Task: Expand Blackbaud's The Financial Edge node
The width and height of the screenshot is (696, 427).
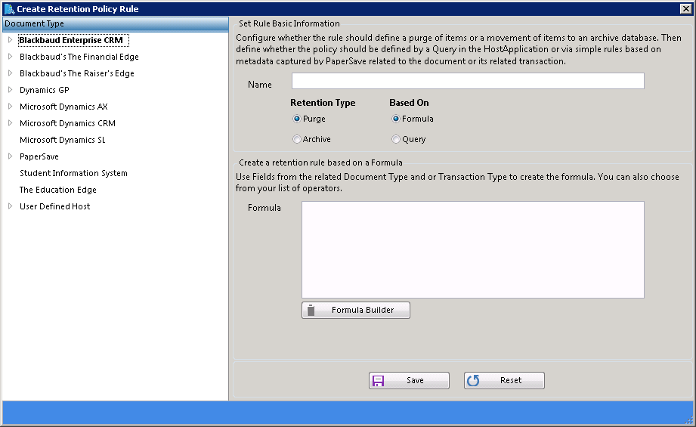Action: [x=11, y=57]
